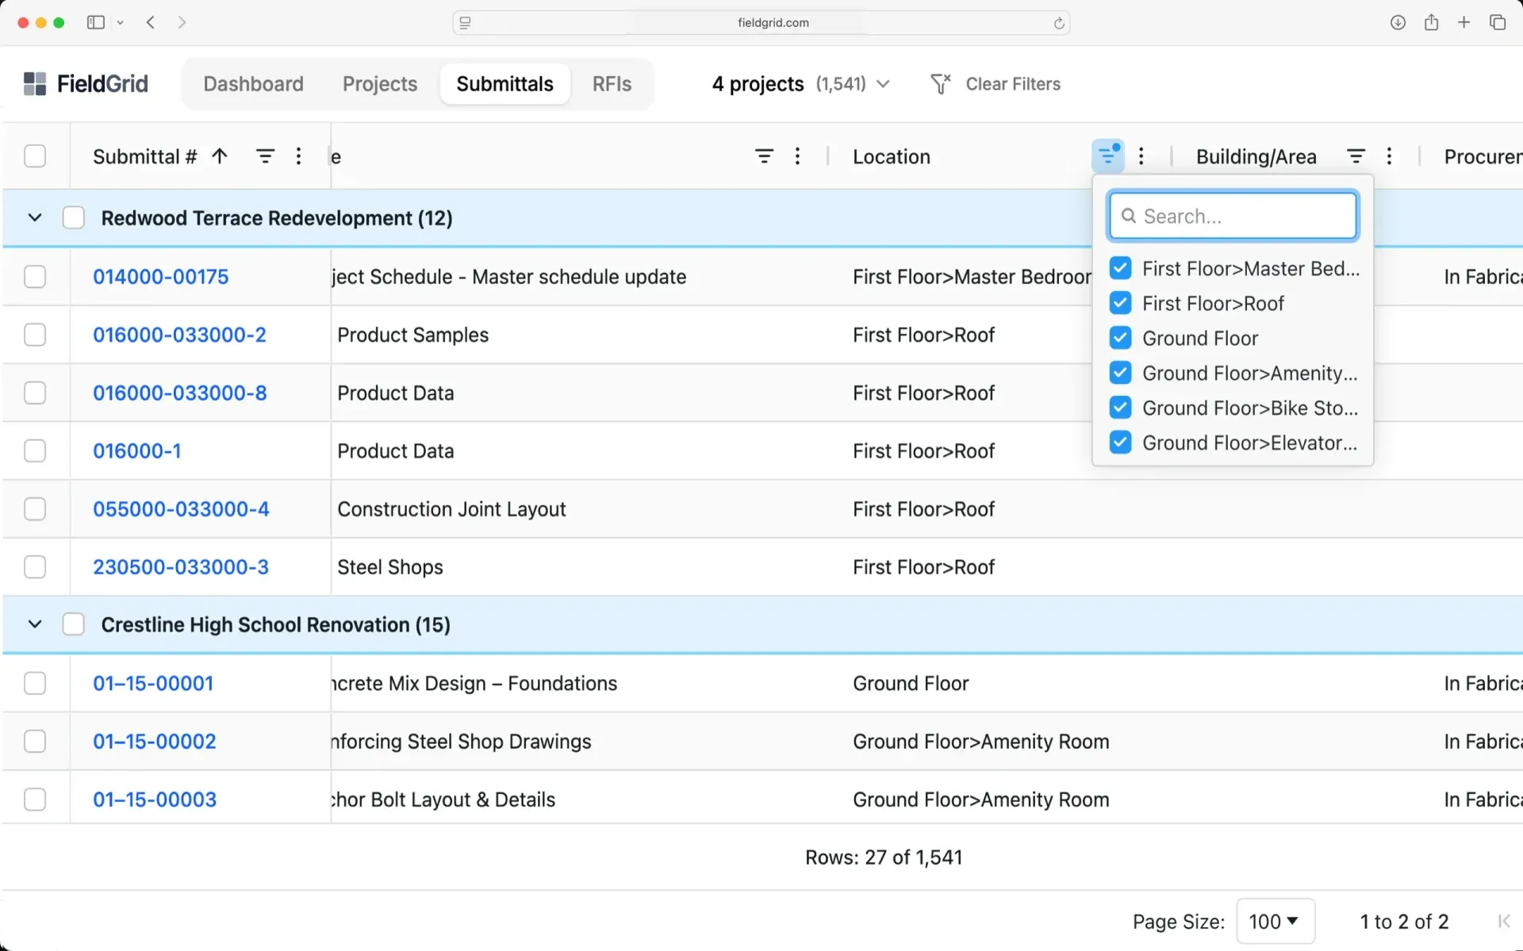Open the Page Size dropdown
Viewport: 1523px width, 951px height.
[1275, 921]
